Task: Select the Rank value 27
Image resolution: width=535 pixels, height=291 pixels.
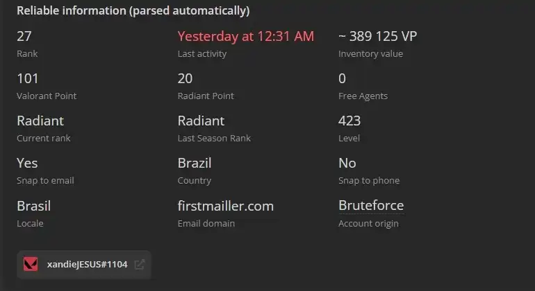Action: click(x=24, y=37)
